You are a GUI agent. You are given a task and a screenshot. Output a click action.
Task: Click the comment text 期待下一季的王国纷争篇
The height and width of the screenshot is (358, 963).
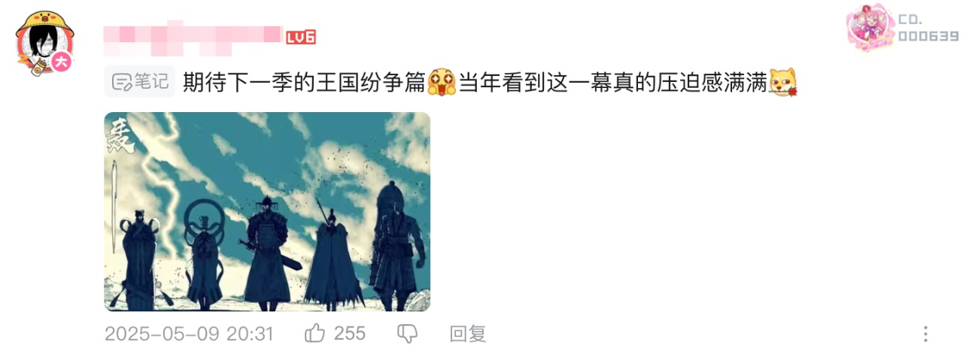305,82
